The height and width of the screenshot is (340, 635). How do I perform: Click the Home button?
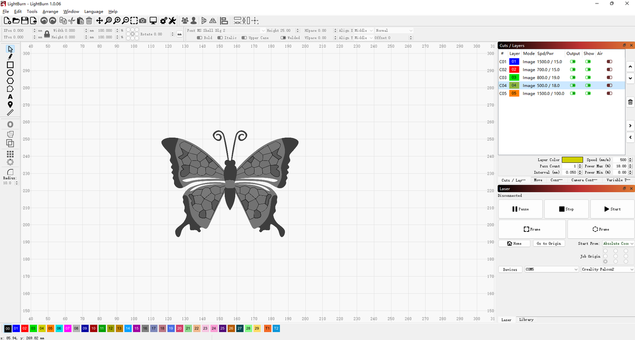[x=513, y=243]
